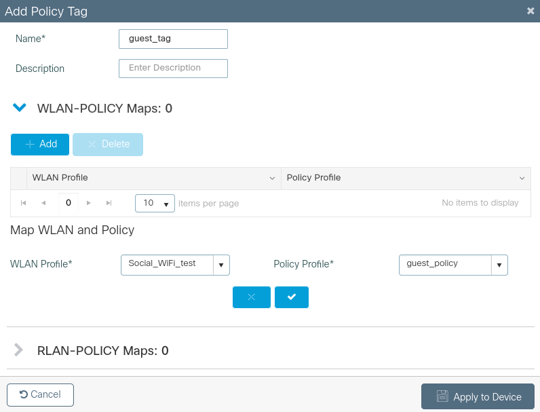This screenshot has height=412, width=540.
Task: Close the Add Policy Tag dialog
Action: tap(530, 11)
